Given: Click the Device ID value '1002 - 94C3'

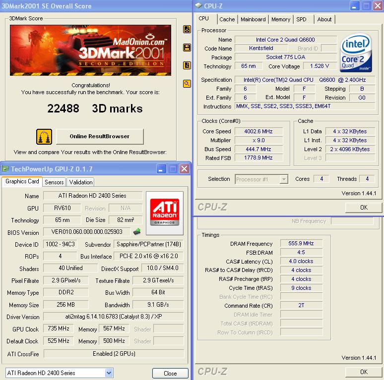Looking at the screenshot, I should coord(60,244).
